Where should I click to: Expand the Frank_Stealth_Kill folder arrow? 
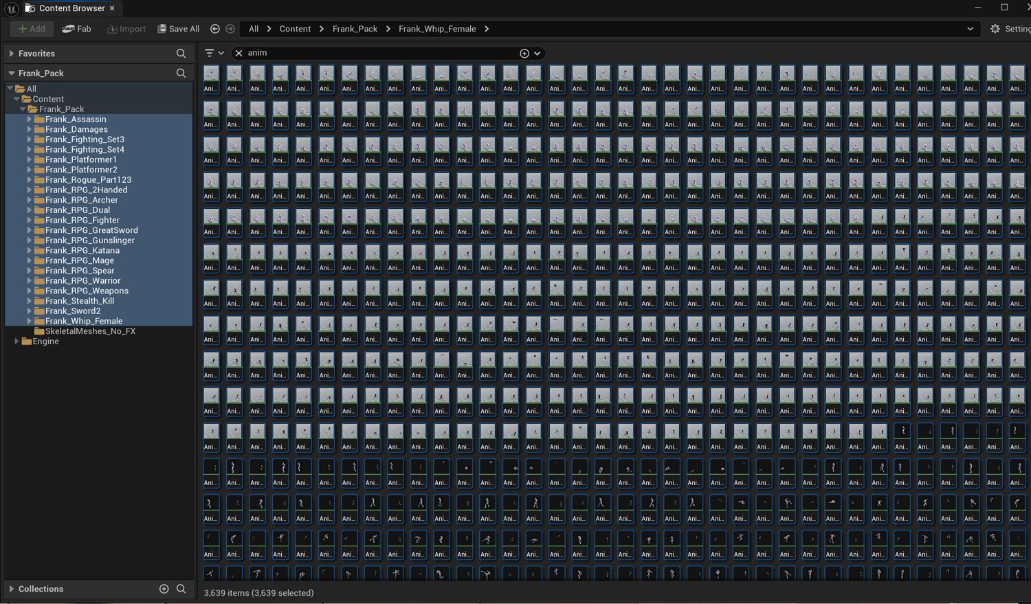click(30, 301)
